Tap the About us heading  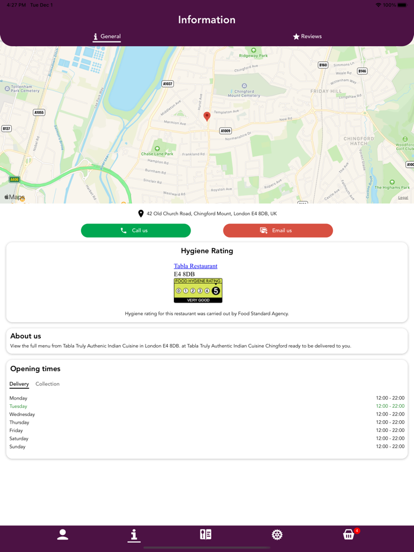pos(25,336)
